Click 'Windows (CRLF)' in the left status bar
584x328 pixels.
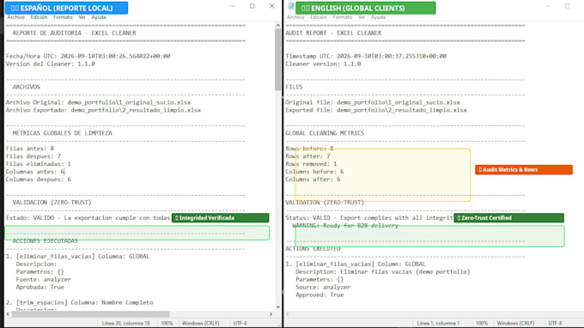(201, 323)
